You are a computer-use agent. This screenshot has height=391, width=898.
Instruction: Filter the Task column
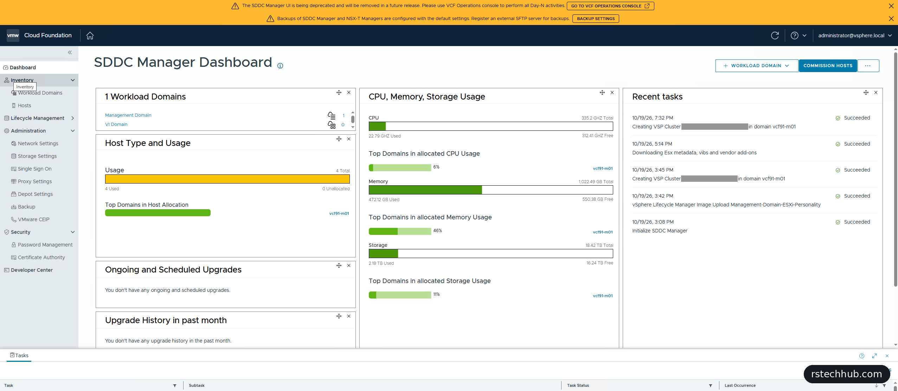pyautogui.click(x=175, y=386)
